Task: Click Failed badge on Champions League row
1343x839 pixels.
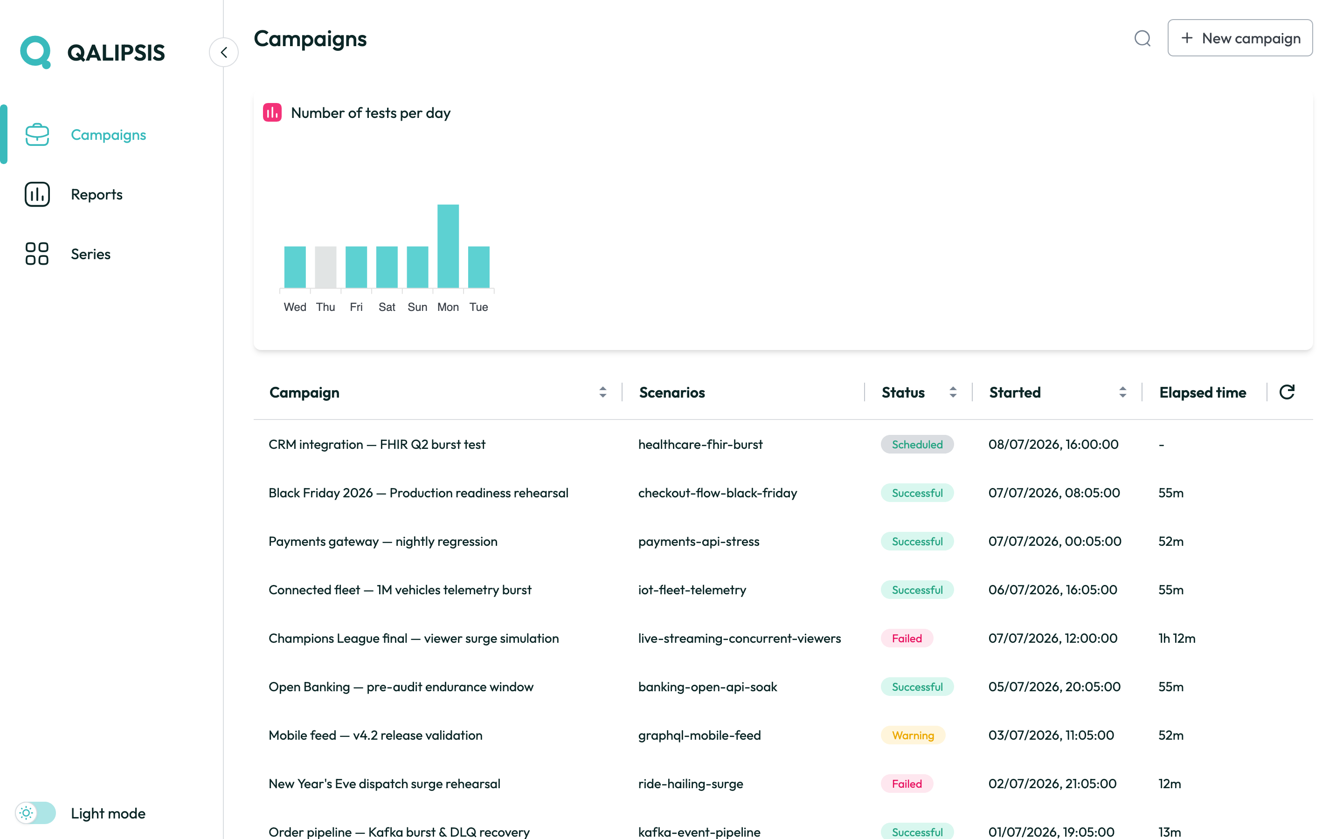Action: (907, 638)
